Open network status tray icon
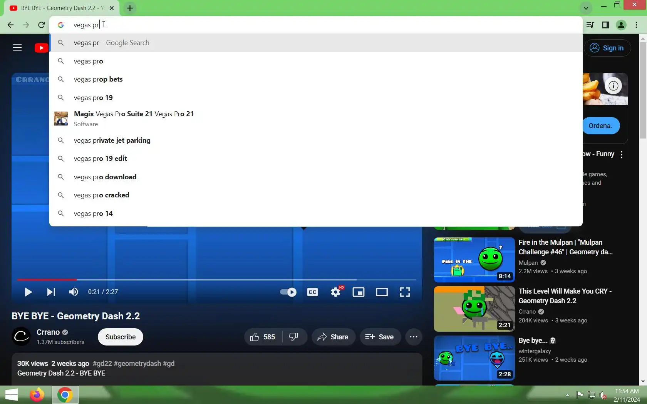The width and height of the screenshot is (647, 404). pos(592,395)
